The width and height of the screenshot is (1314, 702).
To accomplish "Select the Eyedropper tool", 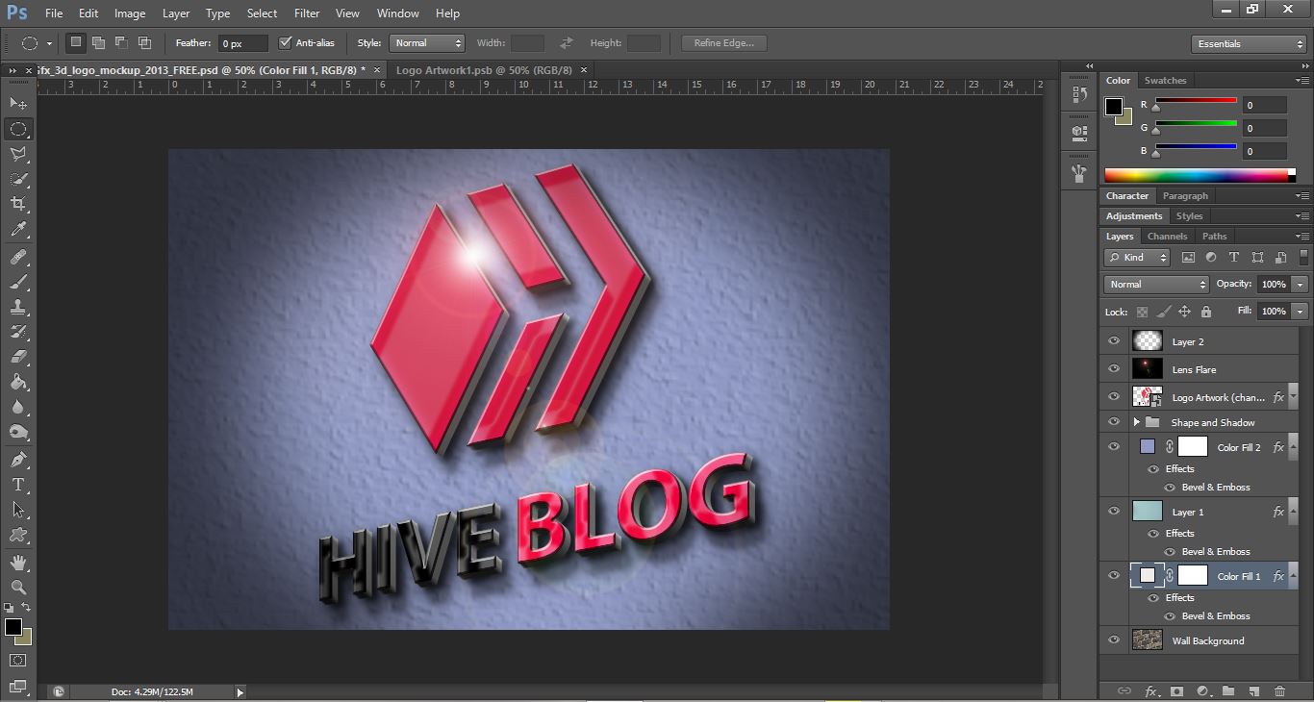I will (x=18, y=229).
